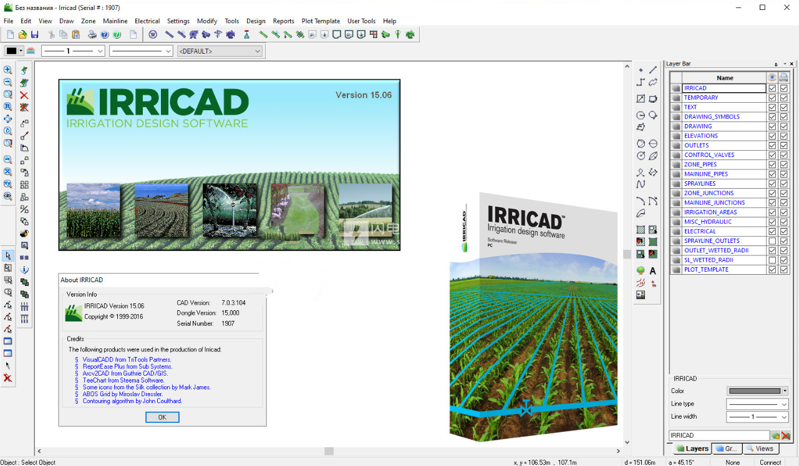Click the Open file folder icon
Image resolution: width=799 pixels, height=466 pixels.
[22, 35]
